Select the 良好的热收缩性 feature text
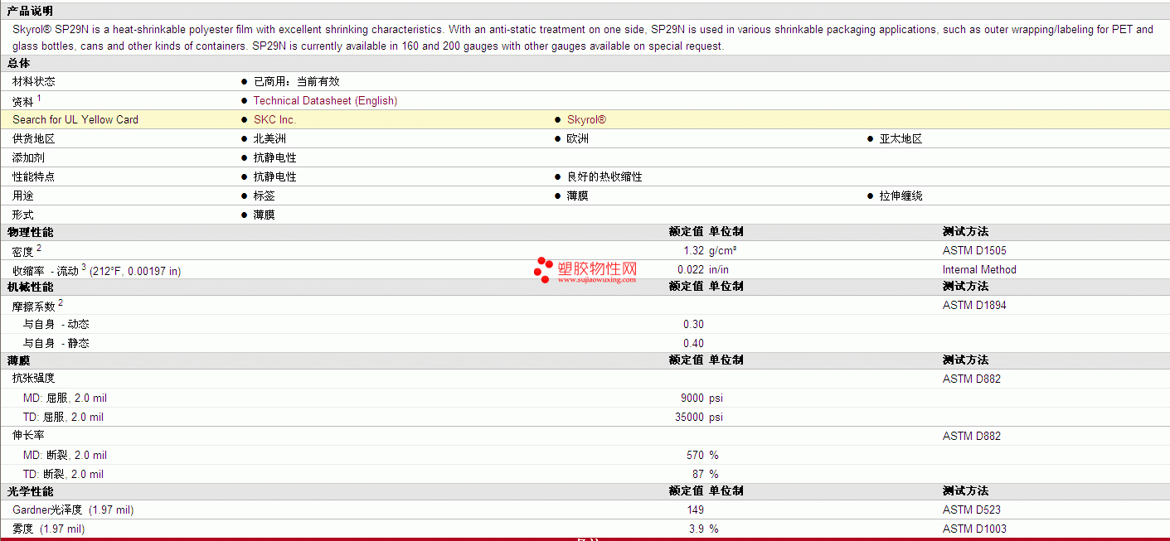The image size is (1170, 541). pos(604,177)
